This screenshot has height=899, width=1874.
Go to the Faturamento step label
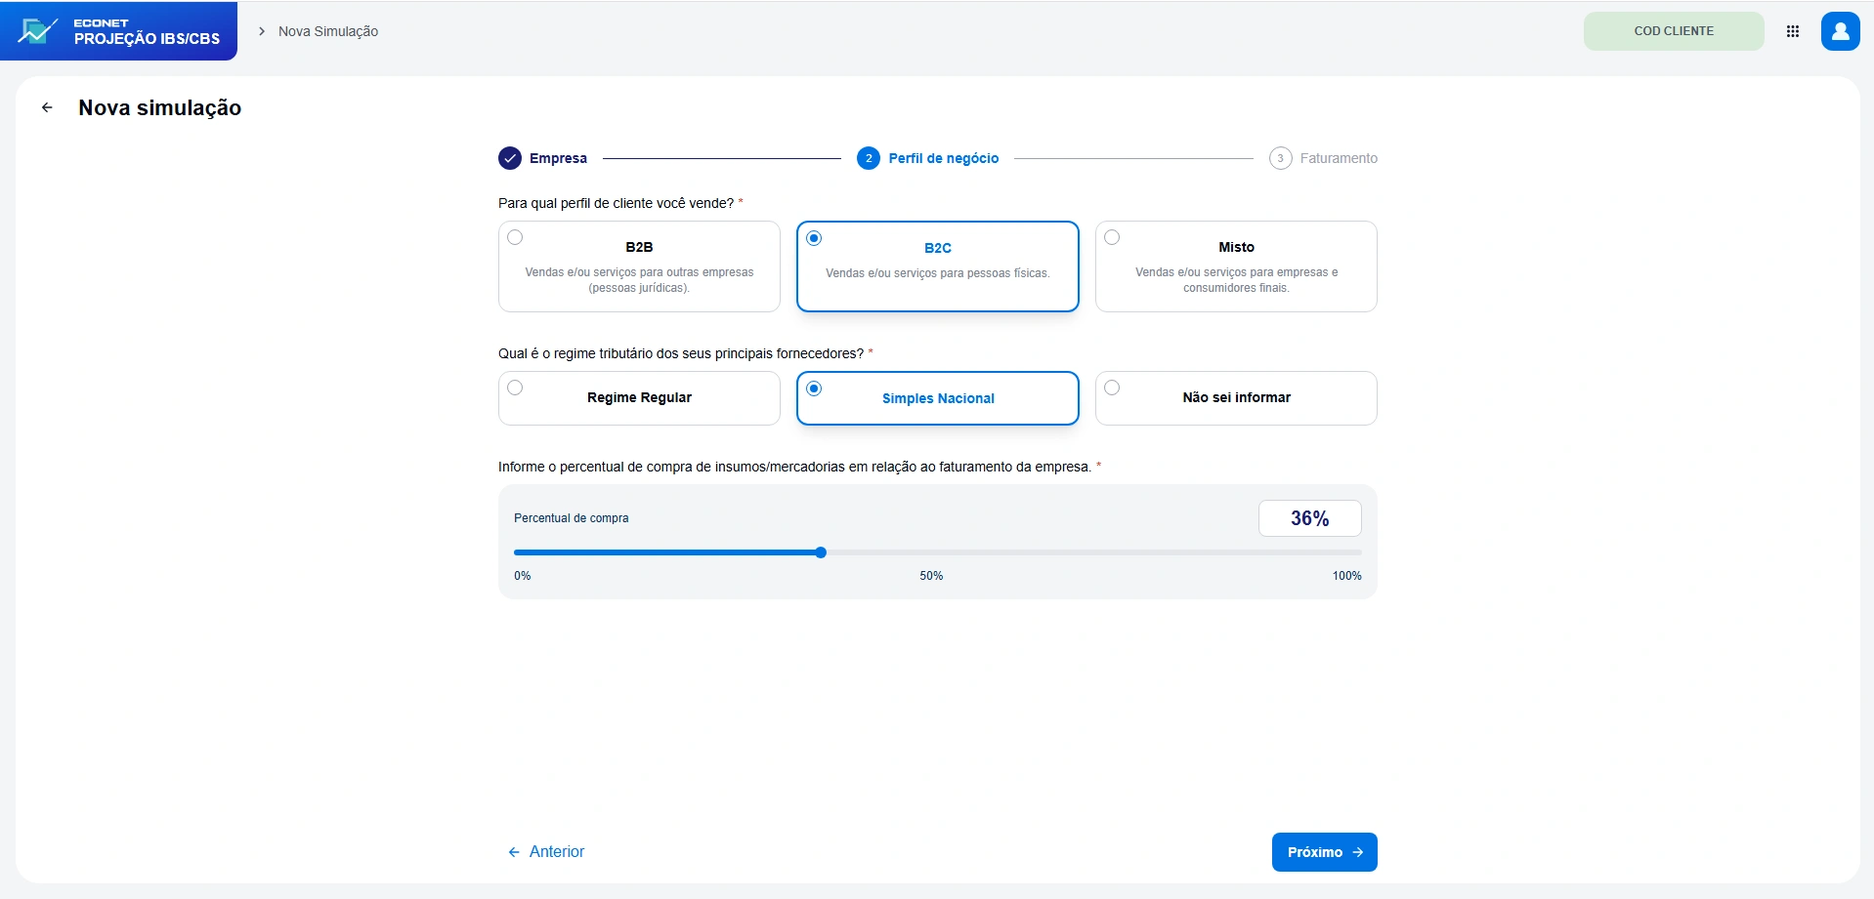coord(1339,158)
